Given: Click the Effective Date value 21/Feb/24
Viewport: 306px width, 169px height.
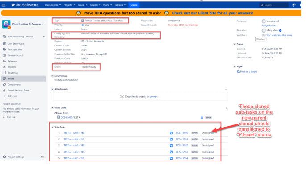Looking at the screenshot, I should click(267, 58).
